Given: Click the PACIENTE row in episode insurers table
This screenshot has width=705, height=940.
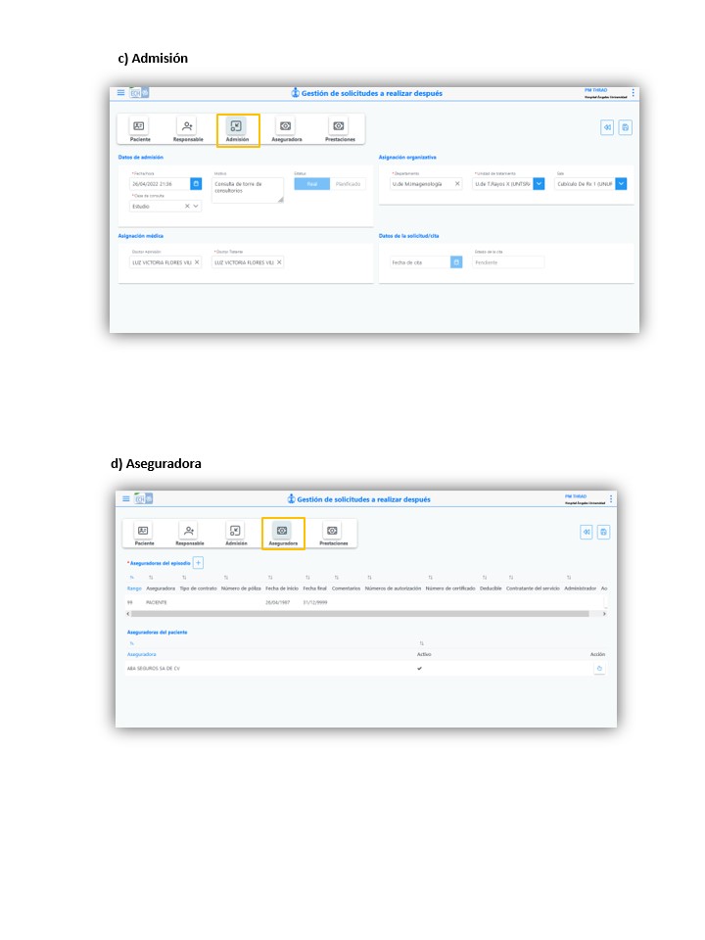Looking at the screenshot, I should coord(157,602).
